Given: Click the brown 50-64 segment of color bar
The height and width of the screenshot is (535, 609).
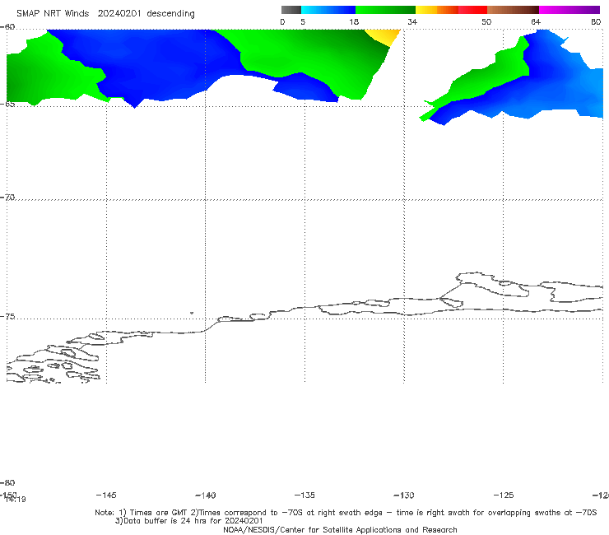Looking at the screenshot, I should click(513, 10).
